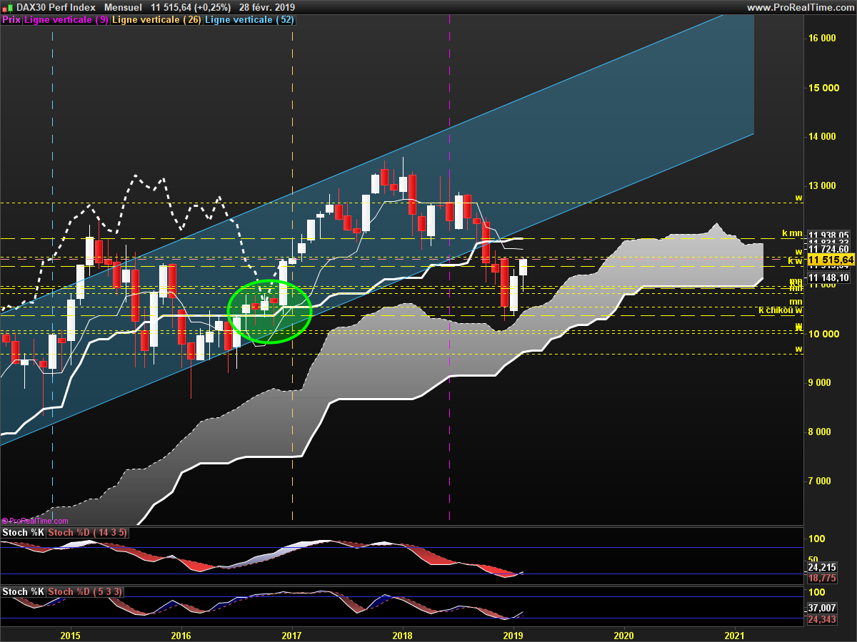Click the 8 000 price axis label
This screenshot has width=857, height=642.
coord(820,432)
